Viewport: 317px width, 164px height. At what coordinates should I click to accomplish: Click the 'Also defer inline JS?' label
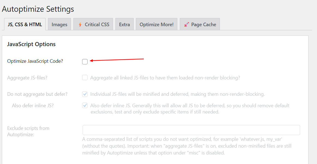[33, 105]
